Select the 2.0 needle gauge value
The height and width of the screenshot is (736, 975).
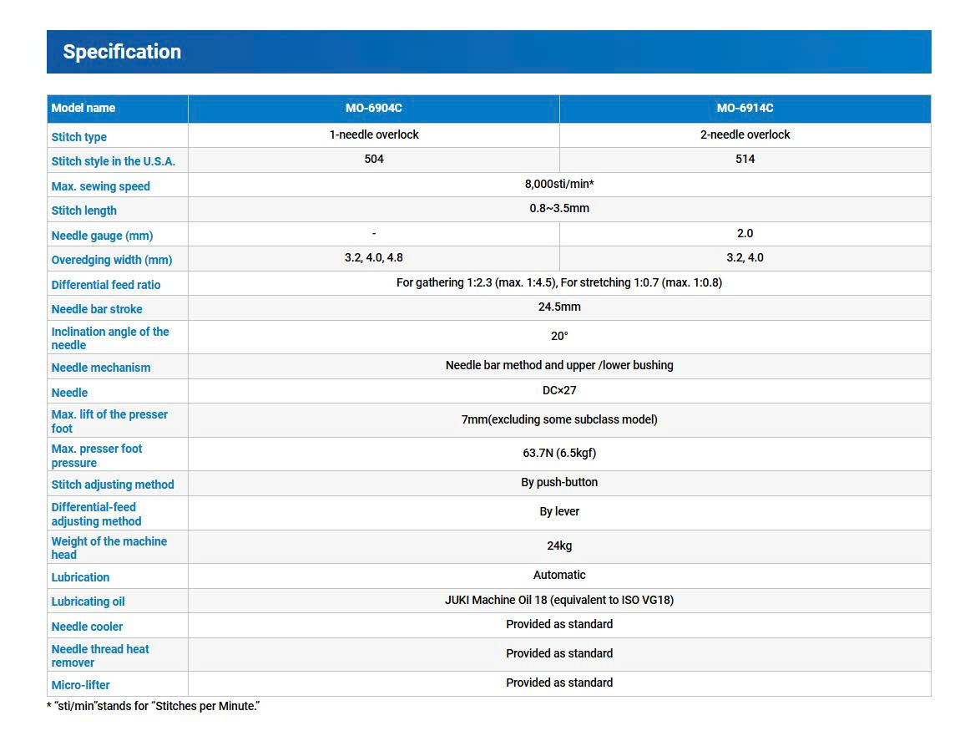(745, 233)
